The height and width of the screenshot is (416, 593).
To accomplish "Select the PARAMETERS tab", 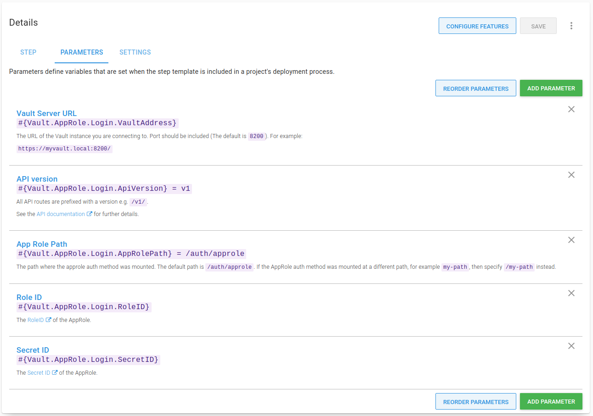I will 81,52.
